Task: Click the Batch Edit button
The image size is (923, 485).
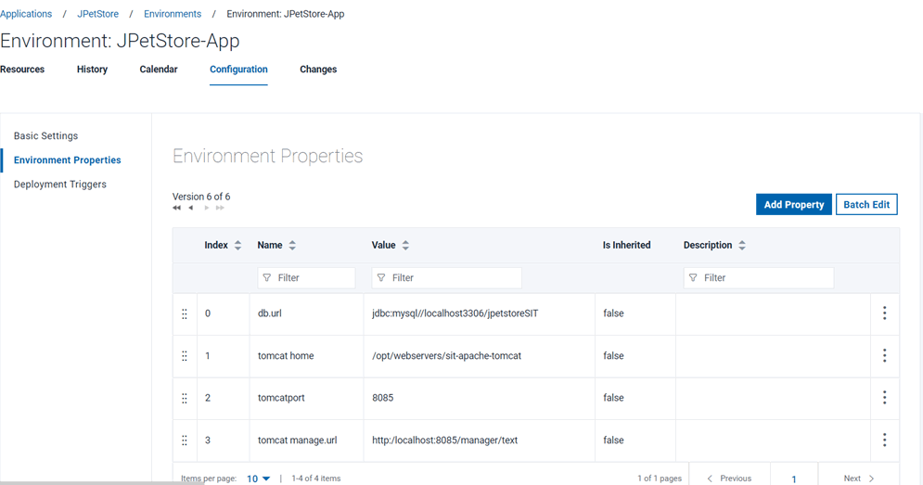Action: click(866, 205)
